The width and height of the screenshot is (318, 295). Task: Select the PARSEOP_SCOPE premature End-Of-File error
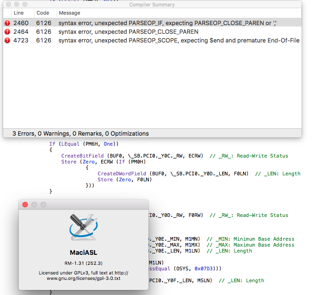[x=178, y=41]
